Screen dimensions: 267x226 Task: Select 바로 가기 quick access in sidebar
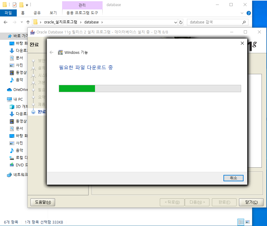point(18,36)
